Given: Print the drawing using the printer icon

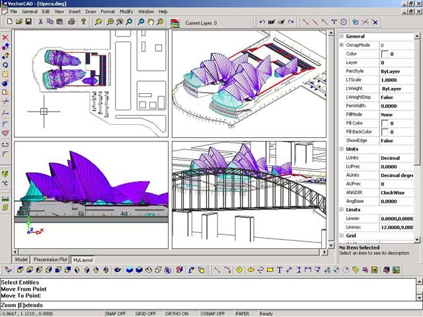Looking at the screenshot, I should click(x=71, y=22).
